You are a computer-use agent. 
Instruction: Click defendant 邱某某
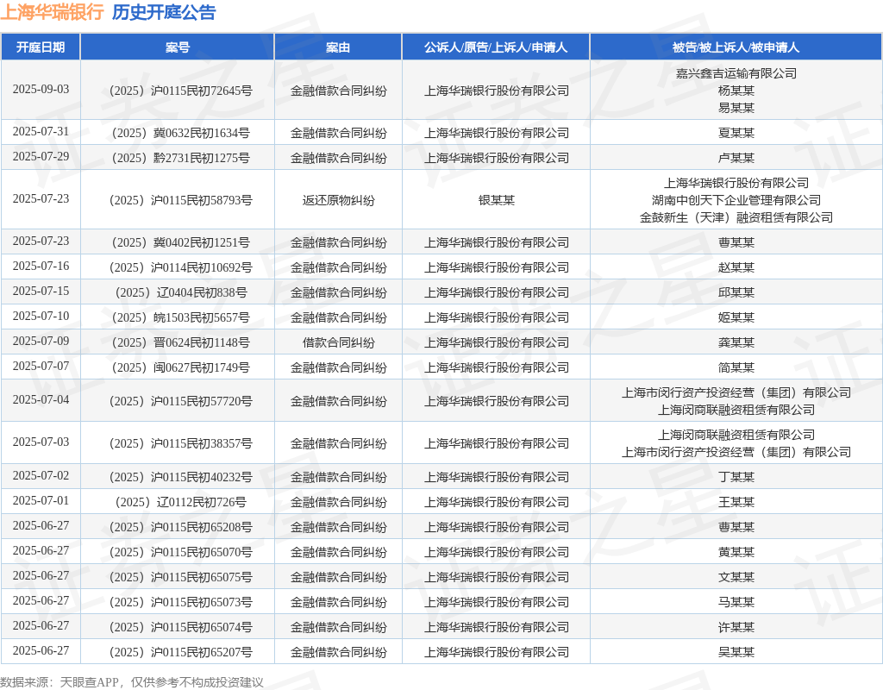tap(736, 292)
